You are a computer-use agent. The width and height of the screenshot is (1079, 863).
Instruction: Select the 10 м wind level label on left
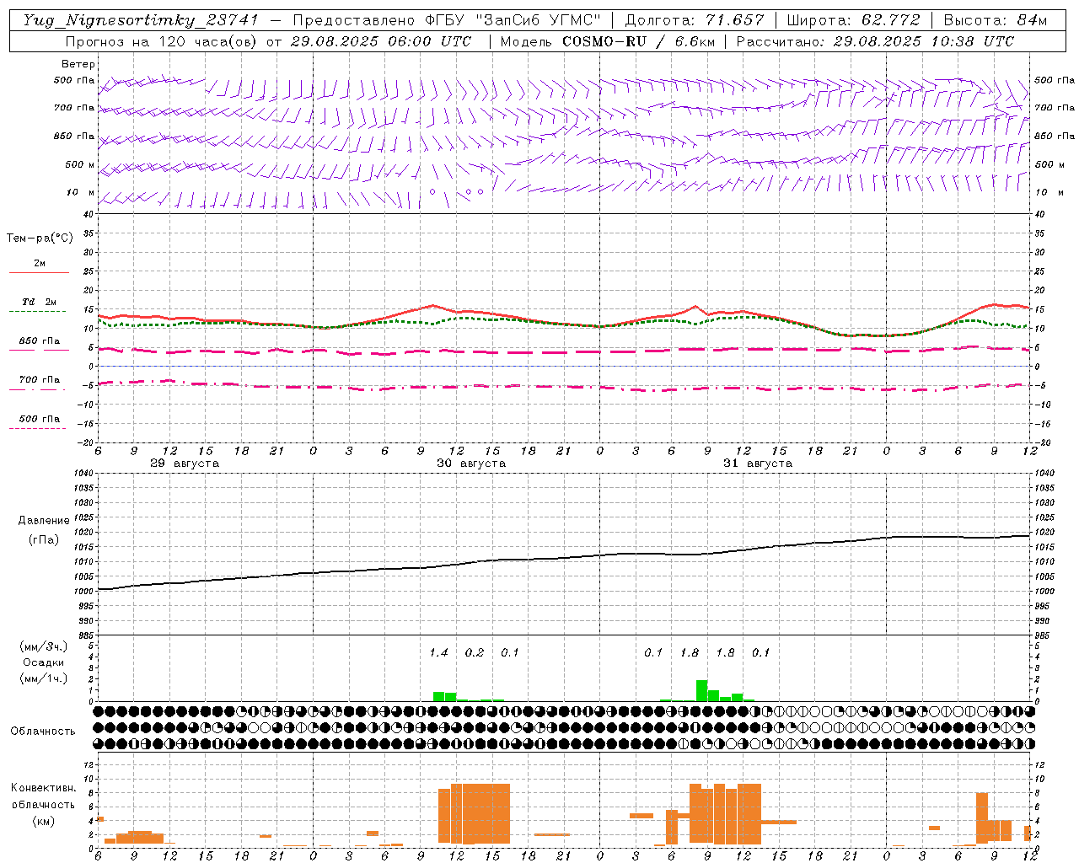(80, 192)
